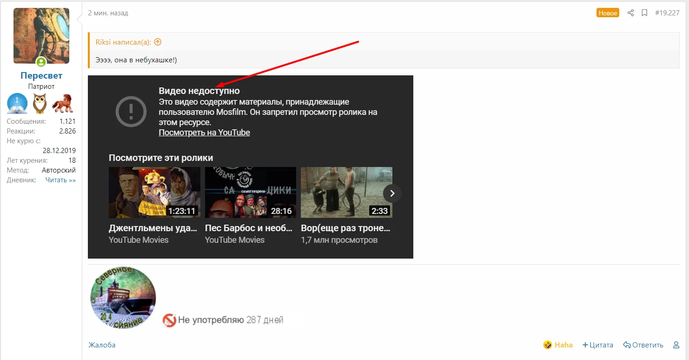
Task: Bookmark this post using the bookmark icon
Action: coord(644,13)
